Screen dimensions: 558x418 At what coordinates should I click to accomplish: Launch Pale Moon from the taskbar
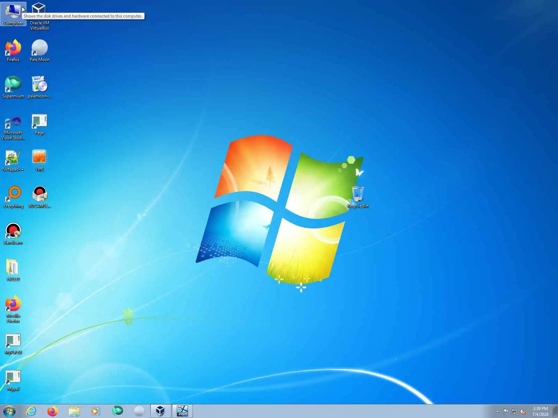pyautogui.click(x=139, y=411)
